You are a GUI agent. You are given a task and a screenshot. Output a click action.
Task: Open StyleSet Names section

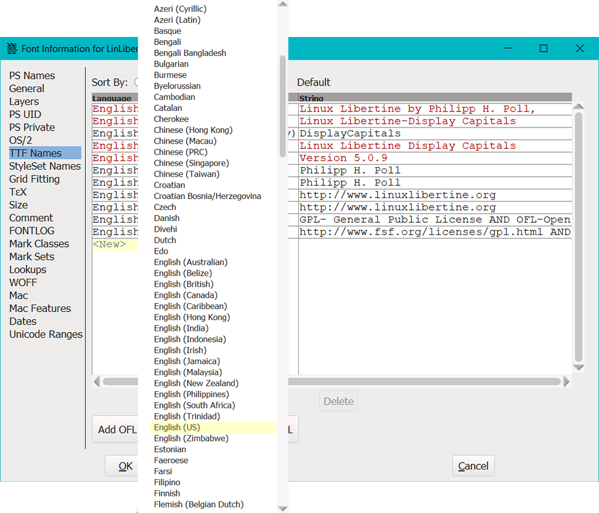[x=45, y=166]
